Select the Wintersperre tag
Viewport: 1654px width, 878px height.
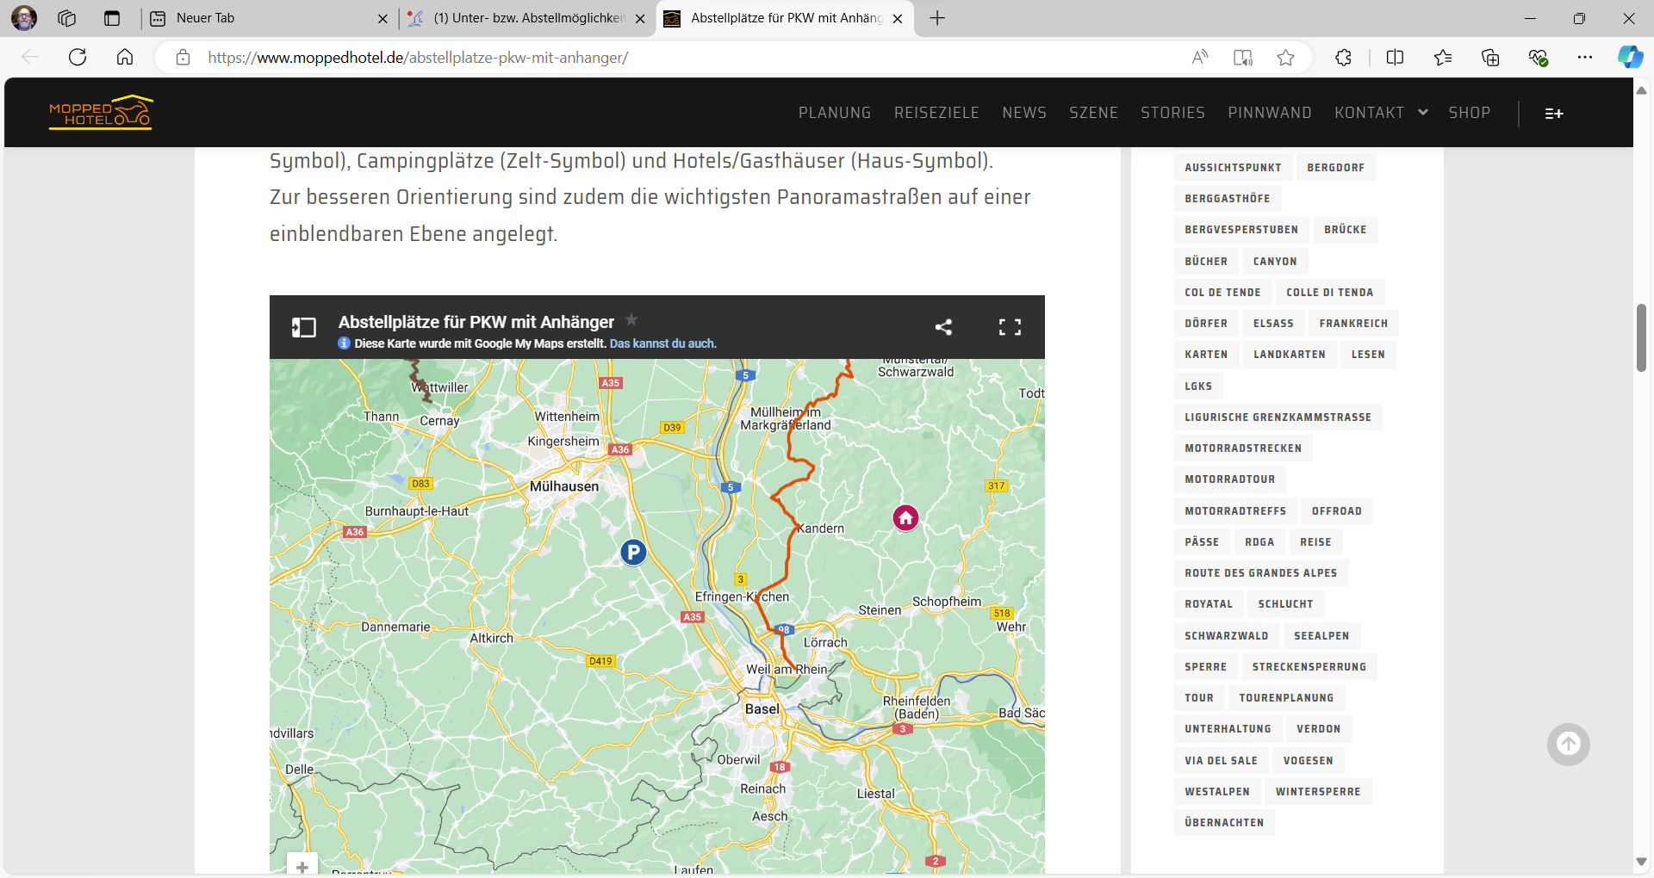point(1318,792)
